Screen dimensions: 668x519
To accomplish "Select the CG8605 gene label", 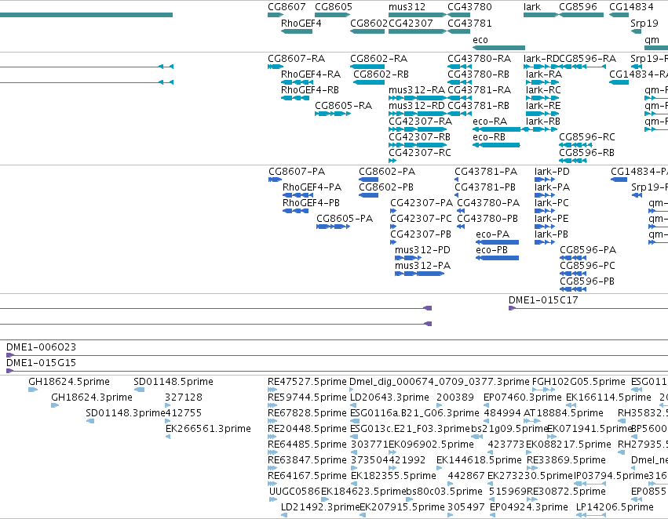I will pyautogui.click(x=334, y=7).
